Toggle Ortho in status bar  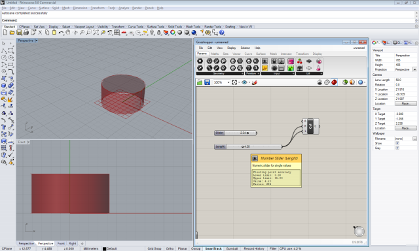170,248
